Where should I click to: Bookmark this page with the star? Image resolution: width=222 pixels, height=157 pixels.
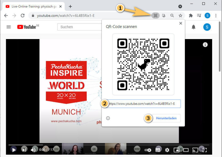point(181,15)
